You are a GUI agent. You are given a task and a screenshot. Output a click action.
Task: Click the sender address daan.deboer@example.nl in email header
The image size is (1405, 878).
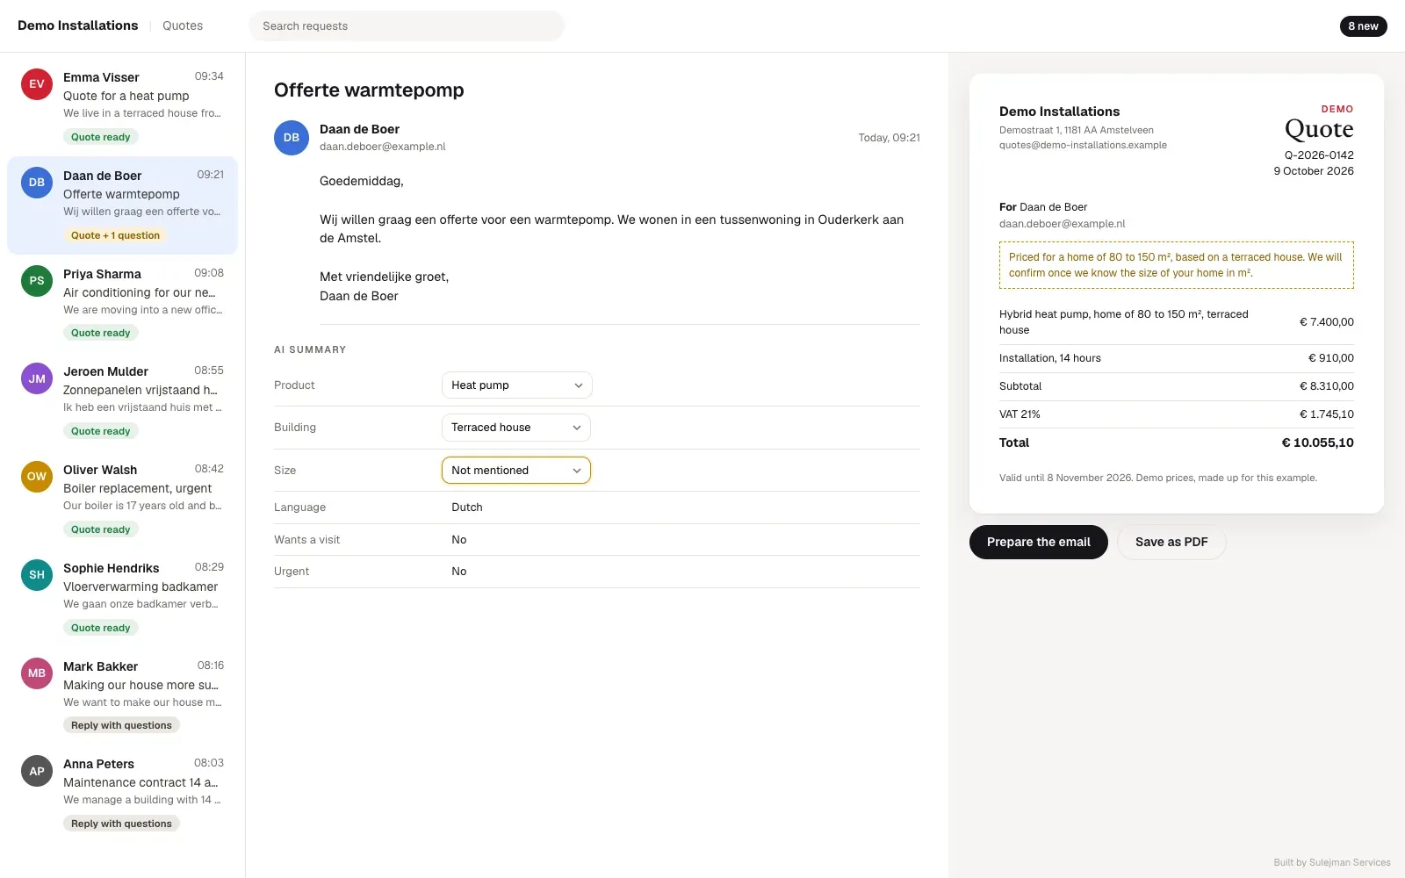pyautogui.click(x=383, y=147)
